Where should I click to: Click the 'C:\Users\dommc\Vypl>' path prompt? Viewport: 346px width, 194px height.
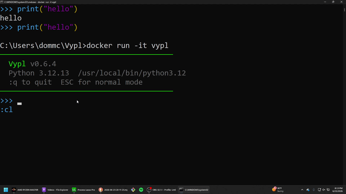(43, 46)
